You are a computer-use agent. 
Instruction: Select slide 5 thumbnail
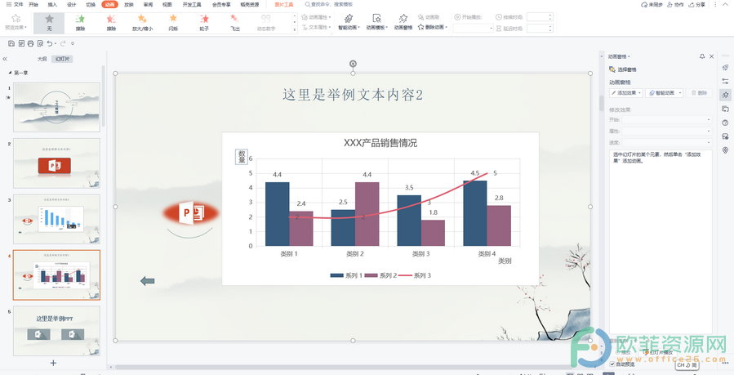point(56,331)
